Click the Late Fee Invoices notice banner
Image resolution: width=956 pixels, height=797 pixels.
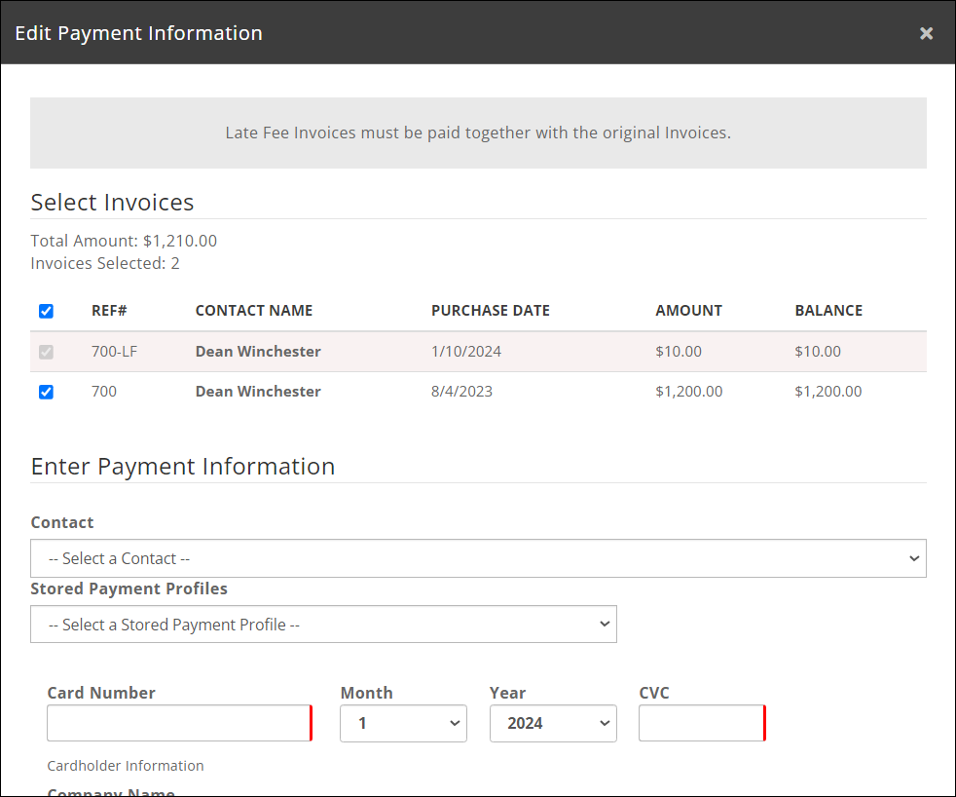coord(478,133)
